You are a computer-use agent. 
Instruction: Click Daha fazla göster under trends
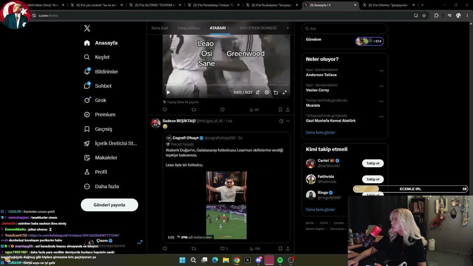[x=321, y=132]
